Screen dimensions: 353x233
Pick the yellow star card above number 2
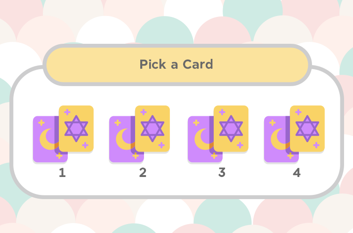click(152, 129)
